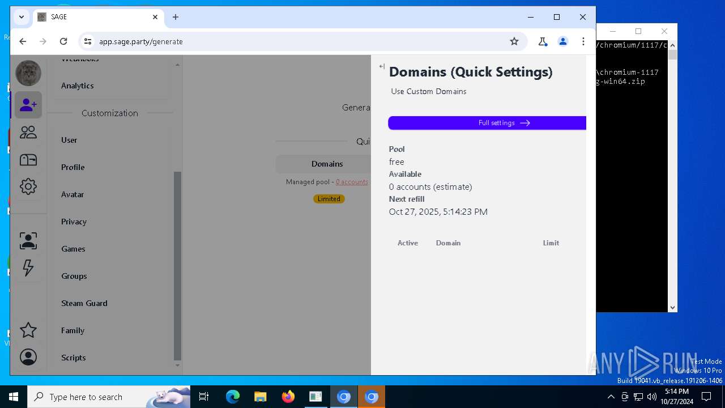This screenshot has height=408, width=725.
Task: Open the notification center
Action: [x=706, y=397]
